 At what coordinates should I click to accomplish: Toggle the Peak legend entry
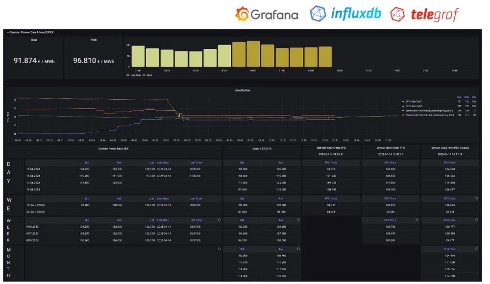coord(148,75)
